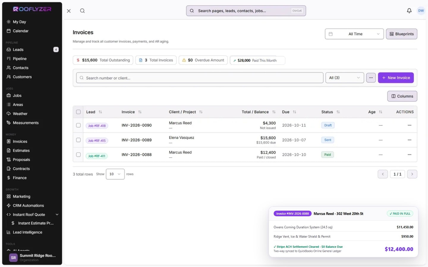Collapse Instant Roof Quote sidebar section
428x267 pixels.
pyautogui.click(x=57, y=214)
